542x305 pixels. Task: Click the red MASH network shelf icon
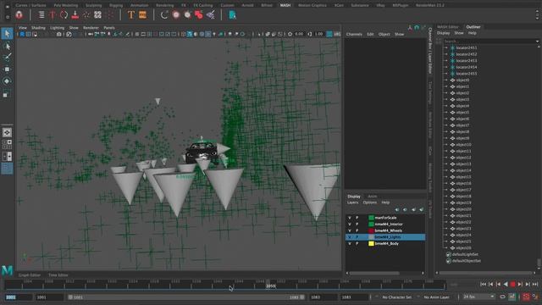(x=19, y=15)
